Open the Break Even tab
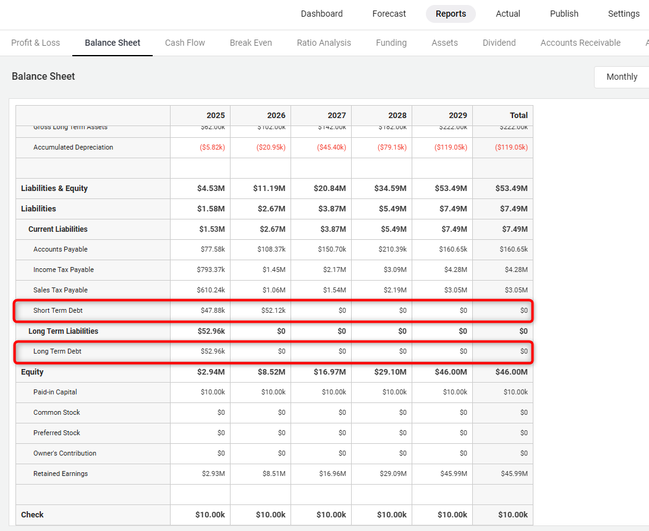Image resolution: width=649 pixels, height=531 pixels. coord(250,43)
